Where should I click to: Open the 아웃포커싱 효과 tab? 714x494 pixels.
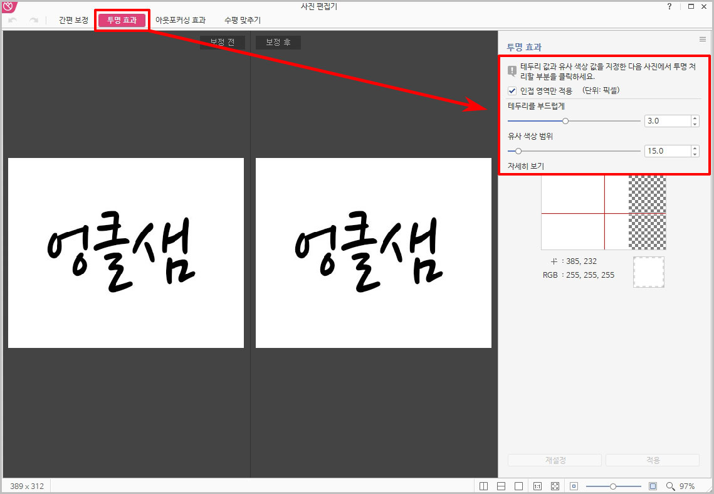(181, 19)
